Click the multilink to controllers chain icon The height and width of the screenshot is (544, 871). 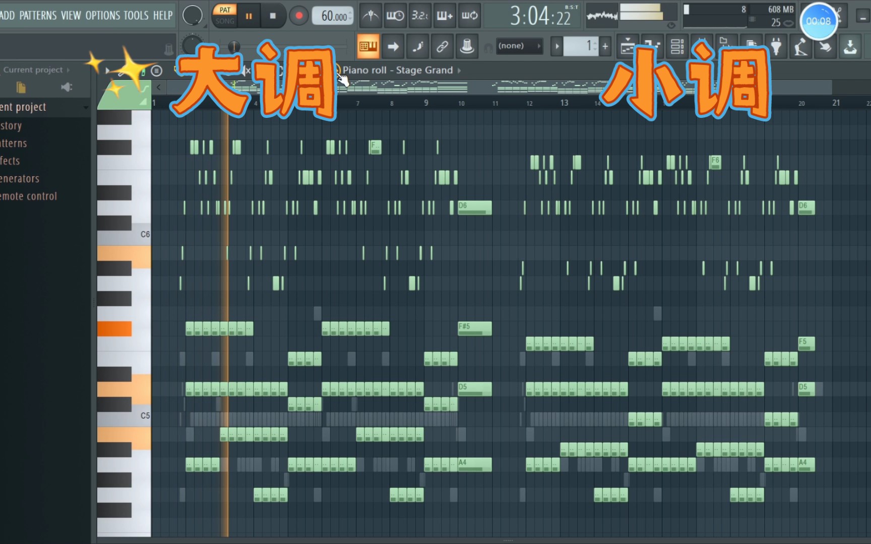pyautogui.click(x=443, y=47)
